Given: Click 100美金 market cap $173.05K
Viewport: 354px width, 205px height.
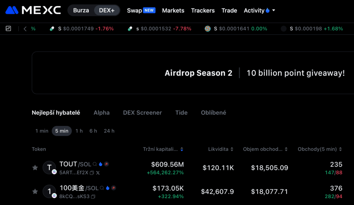Looking at the screenshot, I should point(168,188).
